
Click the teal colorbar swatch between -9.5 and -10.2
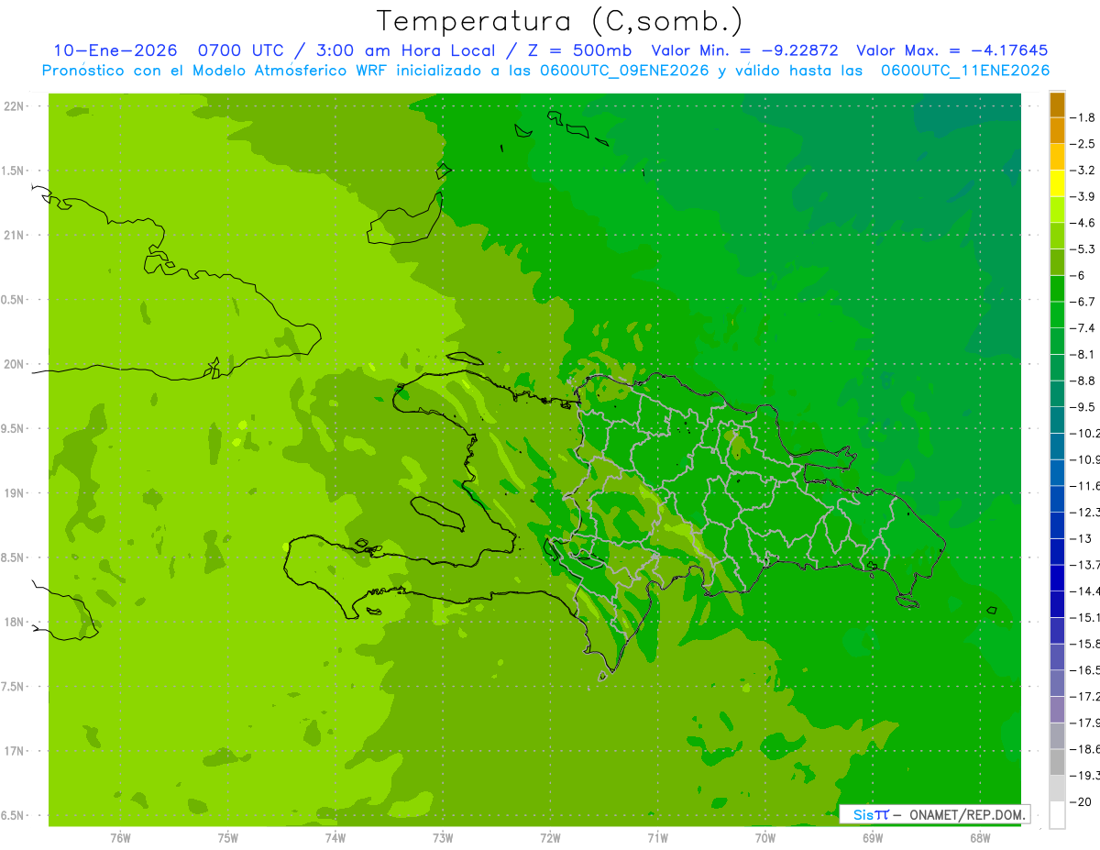click(x=1057, y=421)
